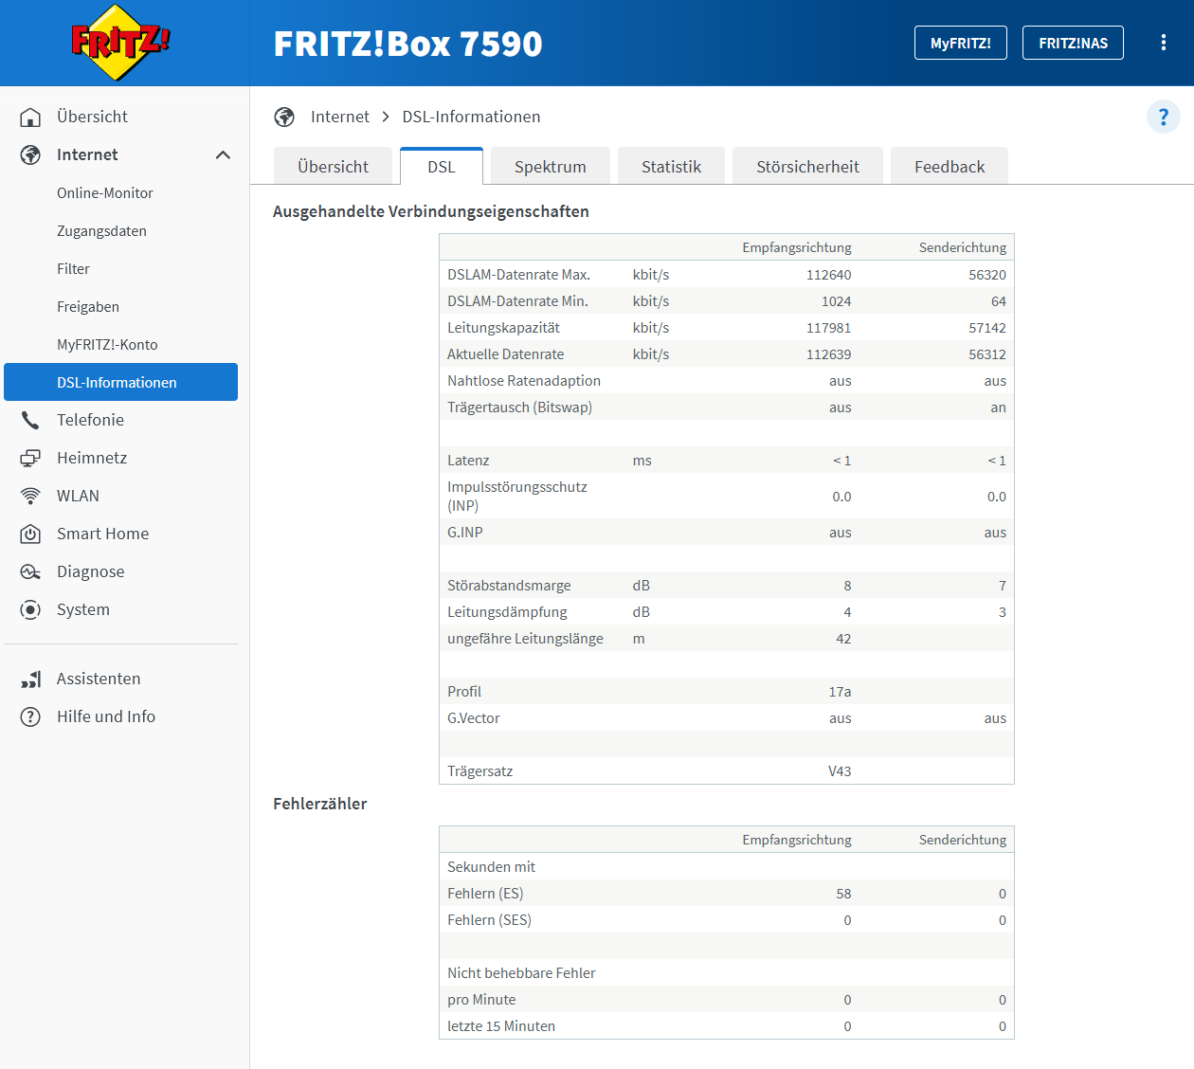Open the Störsicherheit tab
This screenshot has width=1194, height=1069.
807,166
